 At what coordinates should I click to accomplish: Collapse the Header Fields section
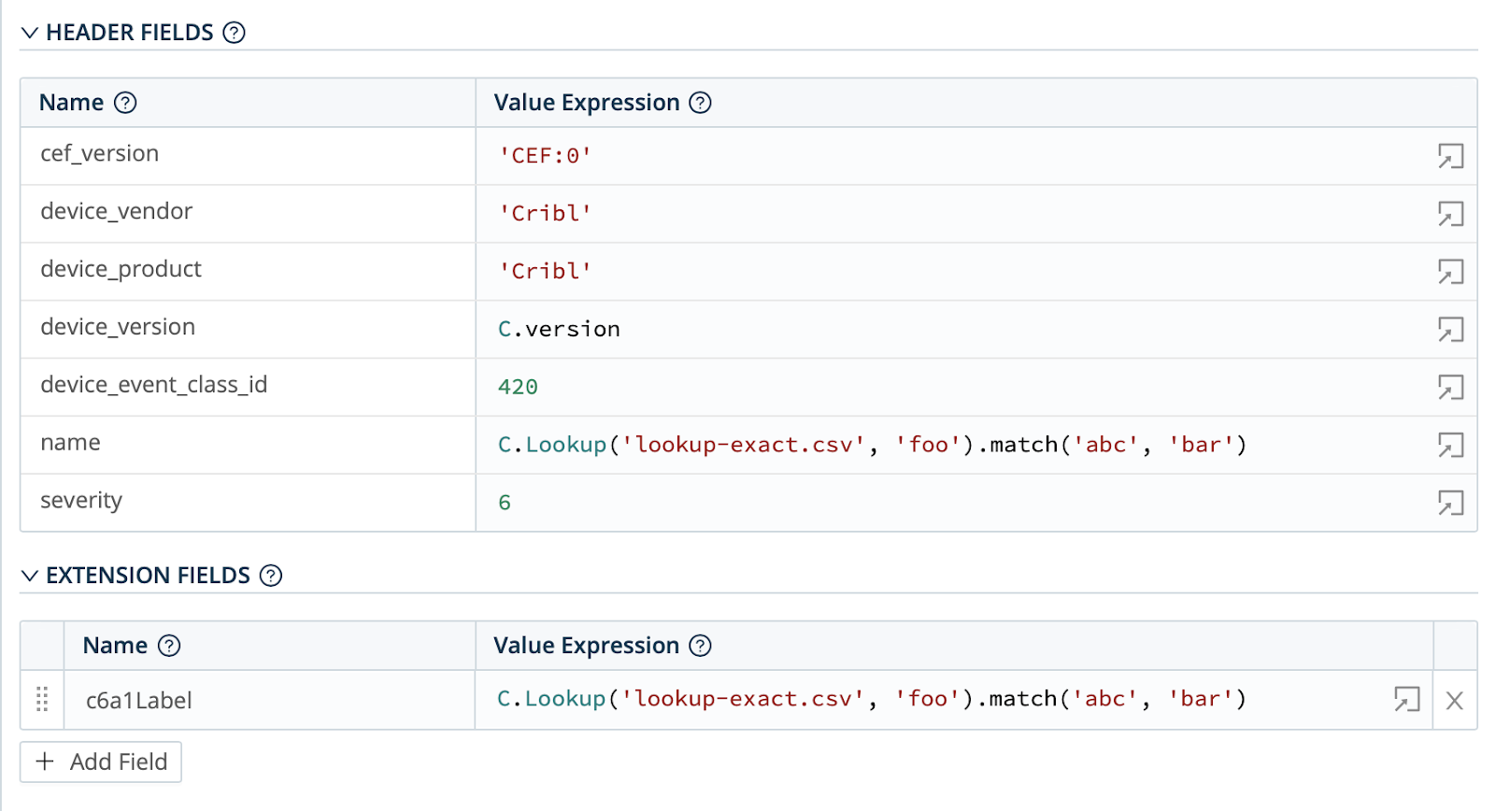(30, 33)
